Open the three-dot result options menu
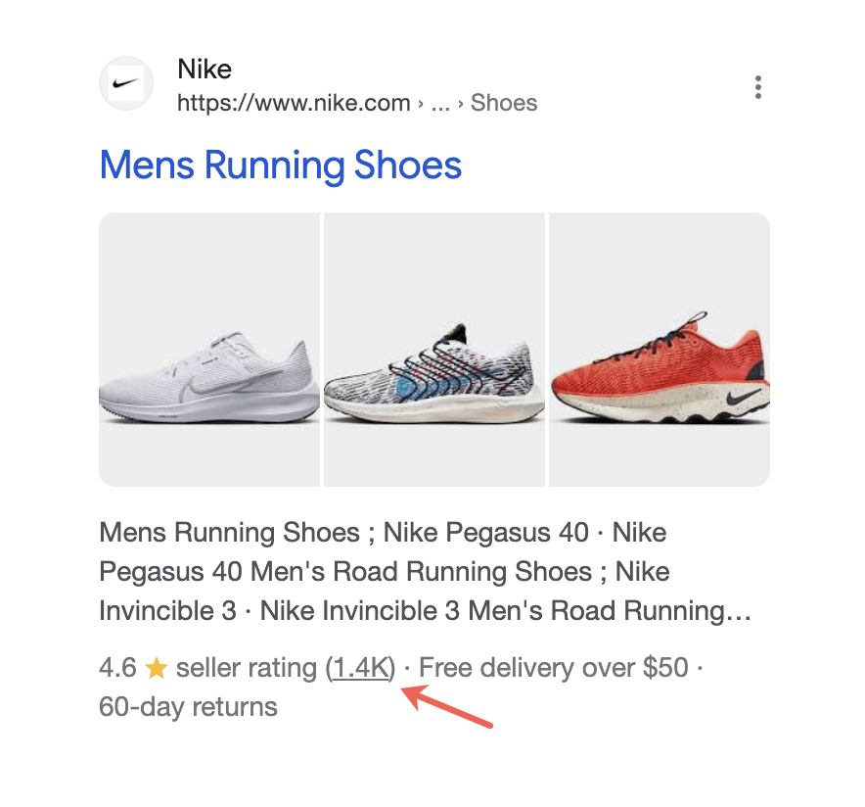 [x=758, y=87]
